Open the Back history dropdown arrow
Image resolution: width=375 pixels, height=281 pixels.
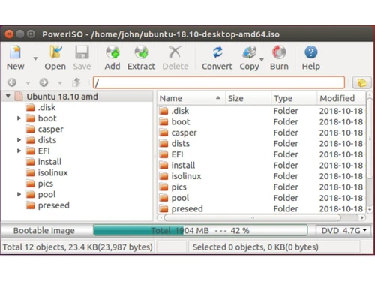(x=28, y=83)
